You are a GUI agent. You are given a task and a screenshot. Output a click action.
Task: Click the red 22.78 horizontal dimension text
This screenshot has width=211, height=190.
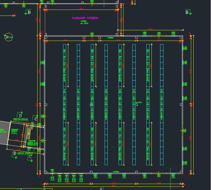pos(150,29)
